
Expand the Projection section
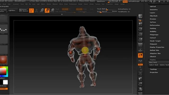point(154,72)
